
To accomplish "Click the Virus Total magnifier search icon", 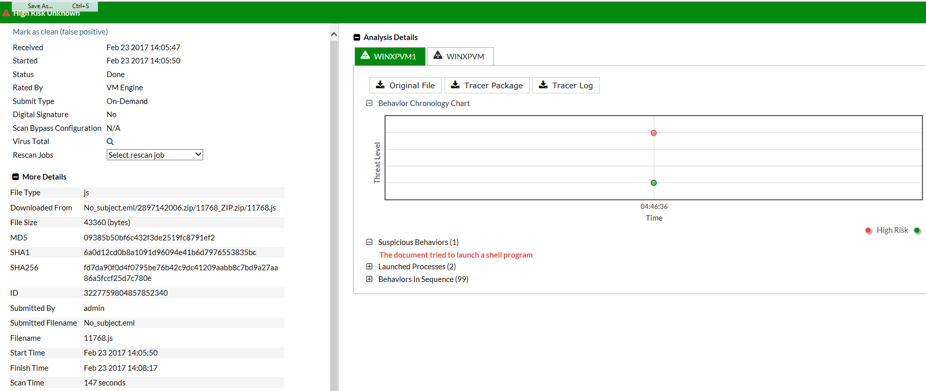I will 110,141.
